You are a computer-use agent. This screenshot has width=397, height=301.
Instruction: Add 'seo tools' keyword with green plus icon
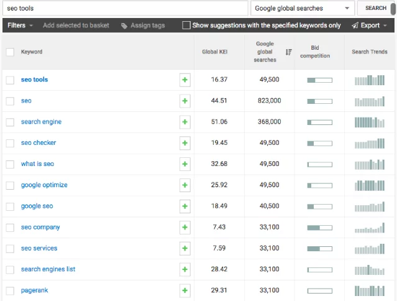pos(185,80)
